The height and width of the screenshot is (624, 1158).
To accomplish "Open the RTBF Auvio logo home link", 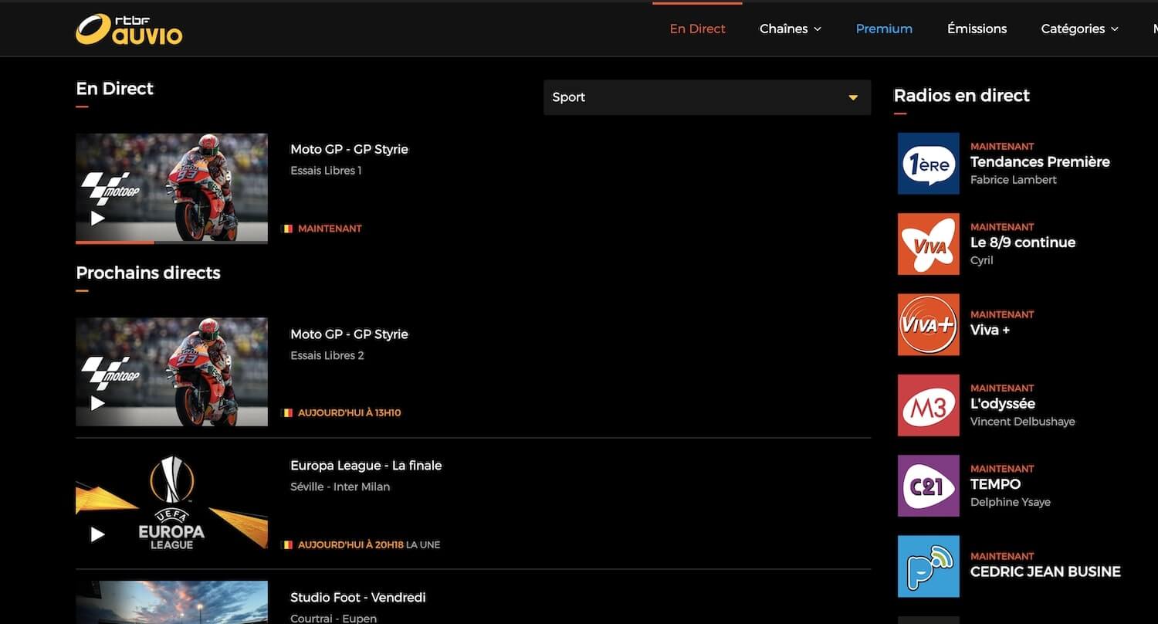I will pyautogui.click(x=129, y=29).
